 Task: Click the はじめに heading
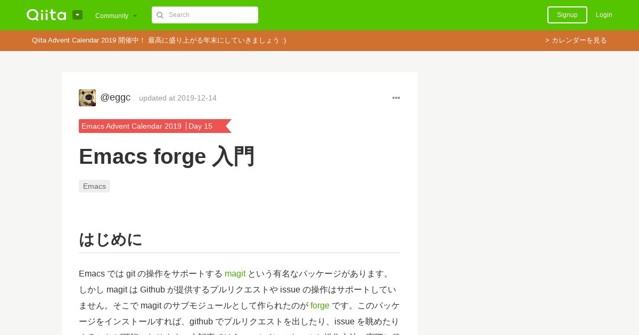coord(111,239)
